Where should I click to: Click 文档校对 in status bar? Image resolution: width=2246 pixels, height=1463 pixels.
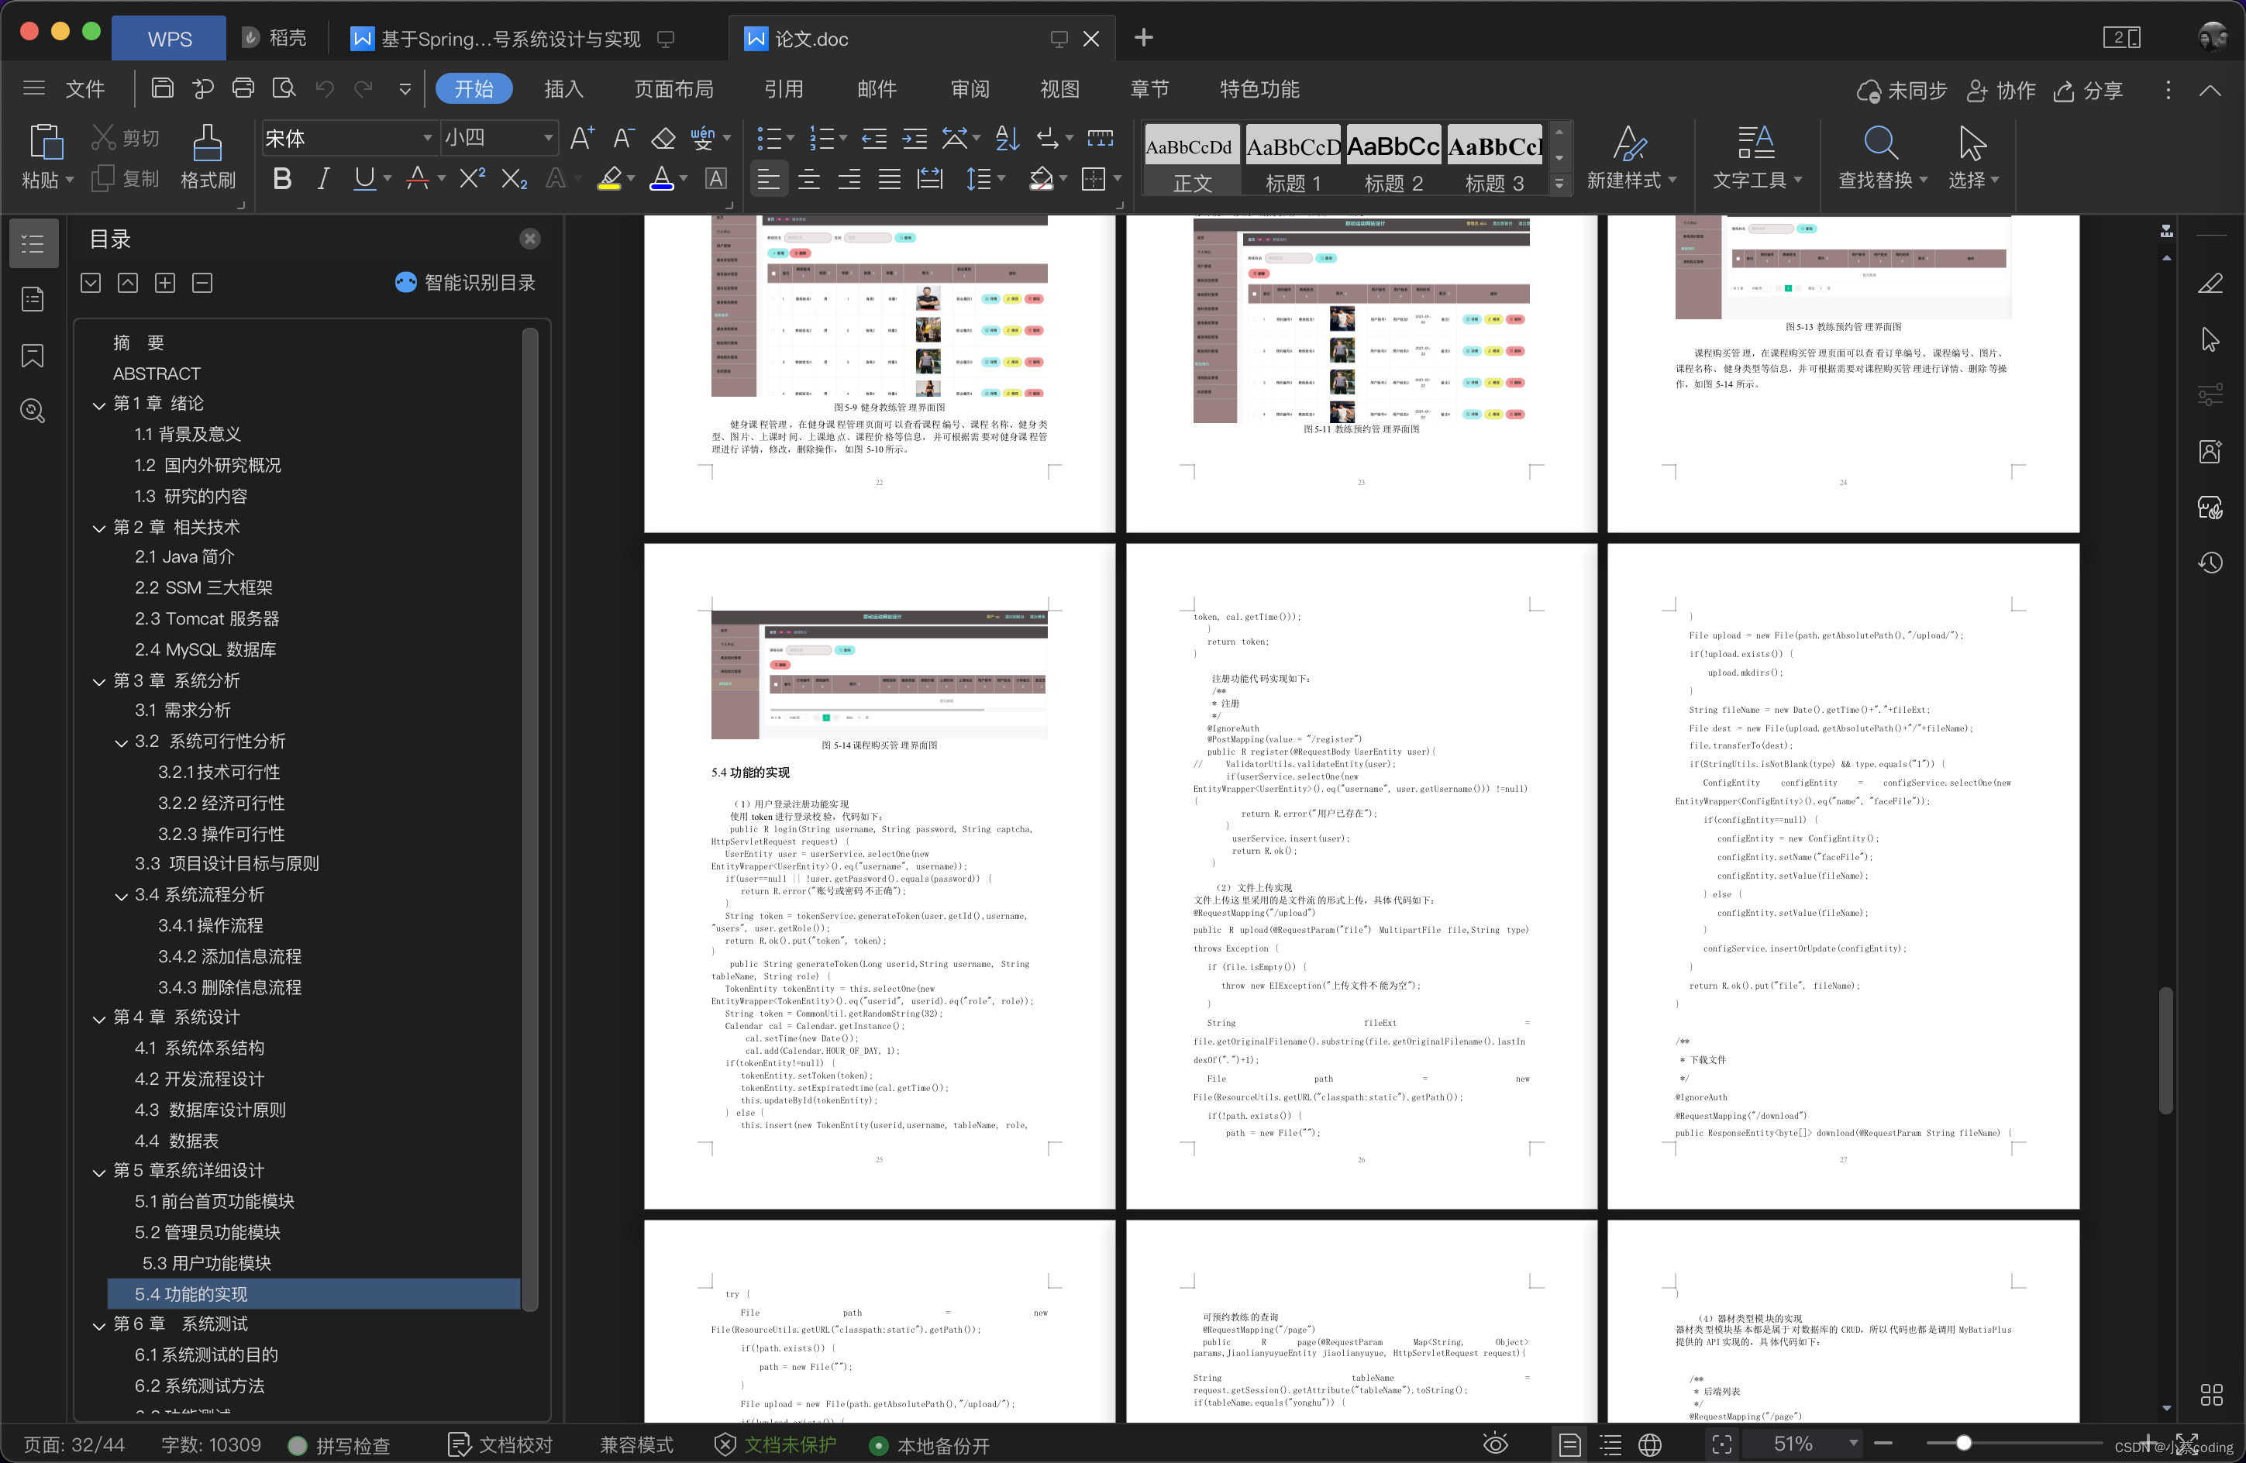[x=499, y=1445]
